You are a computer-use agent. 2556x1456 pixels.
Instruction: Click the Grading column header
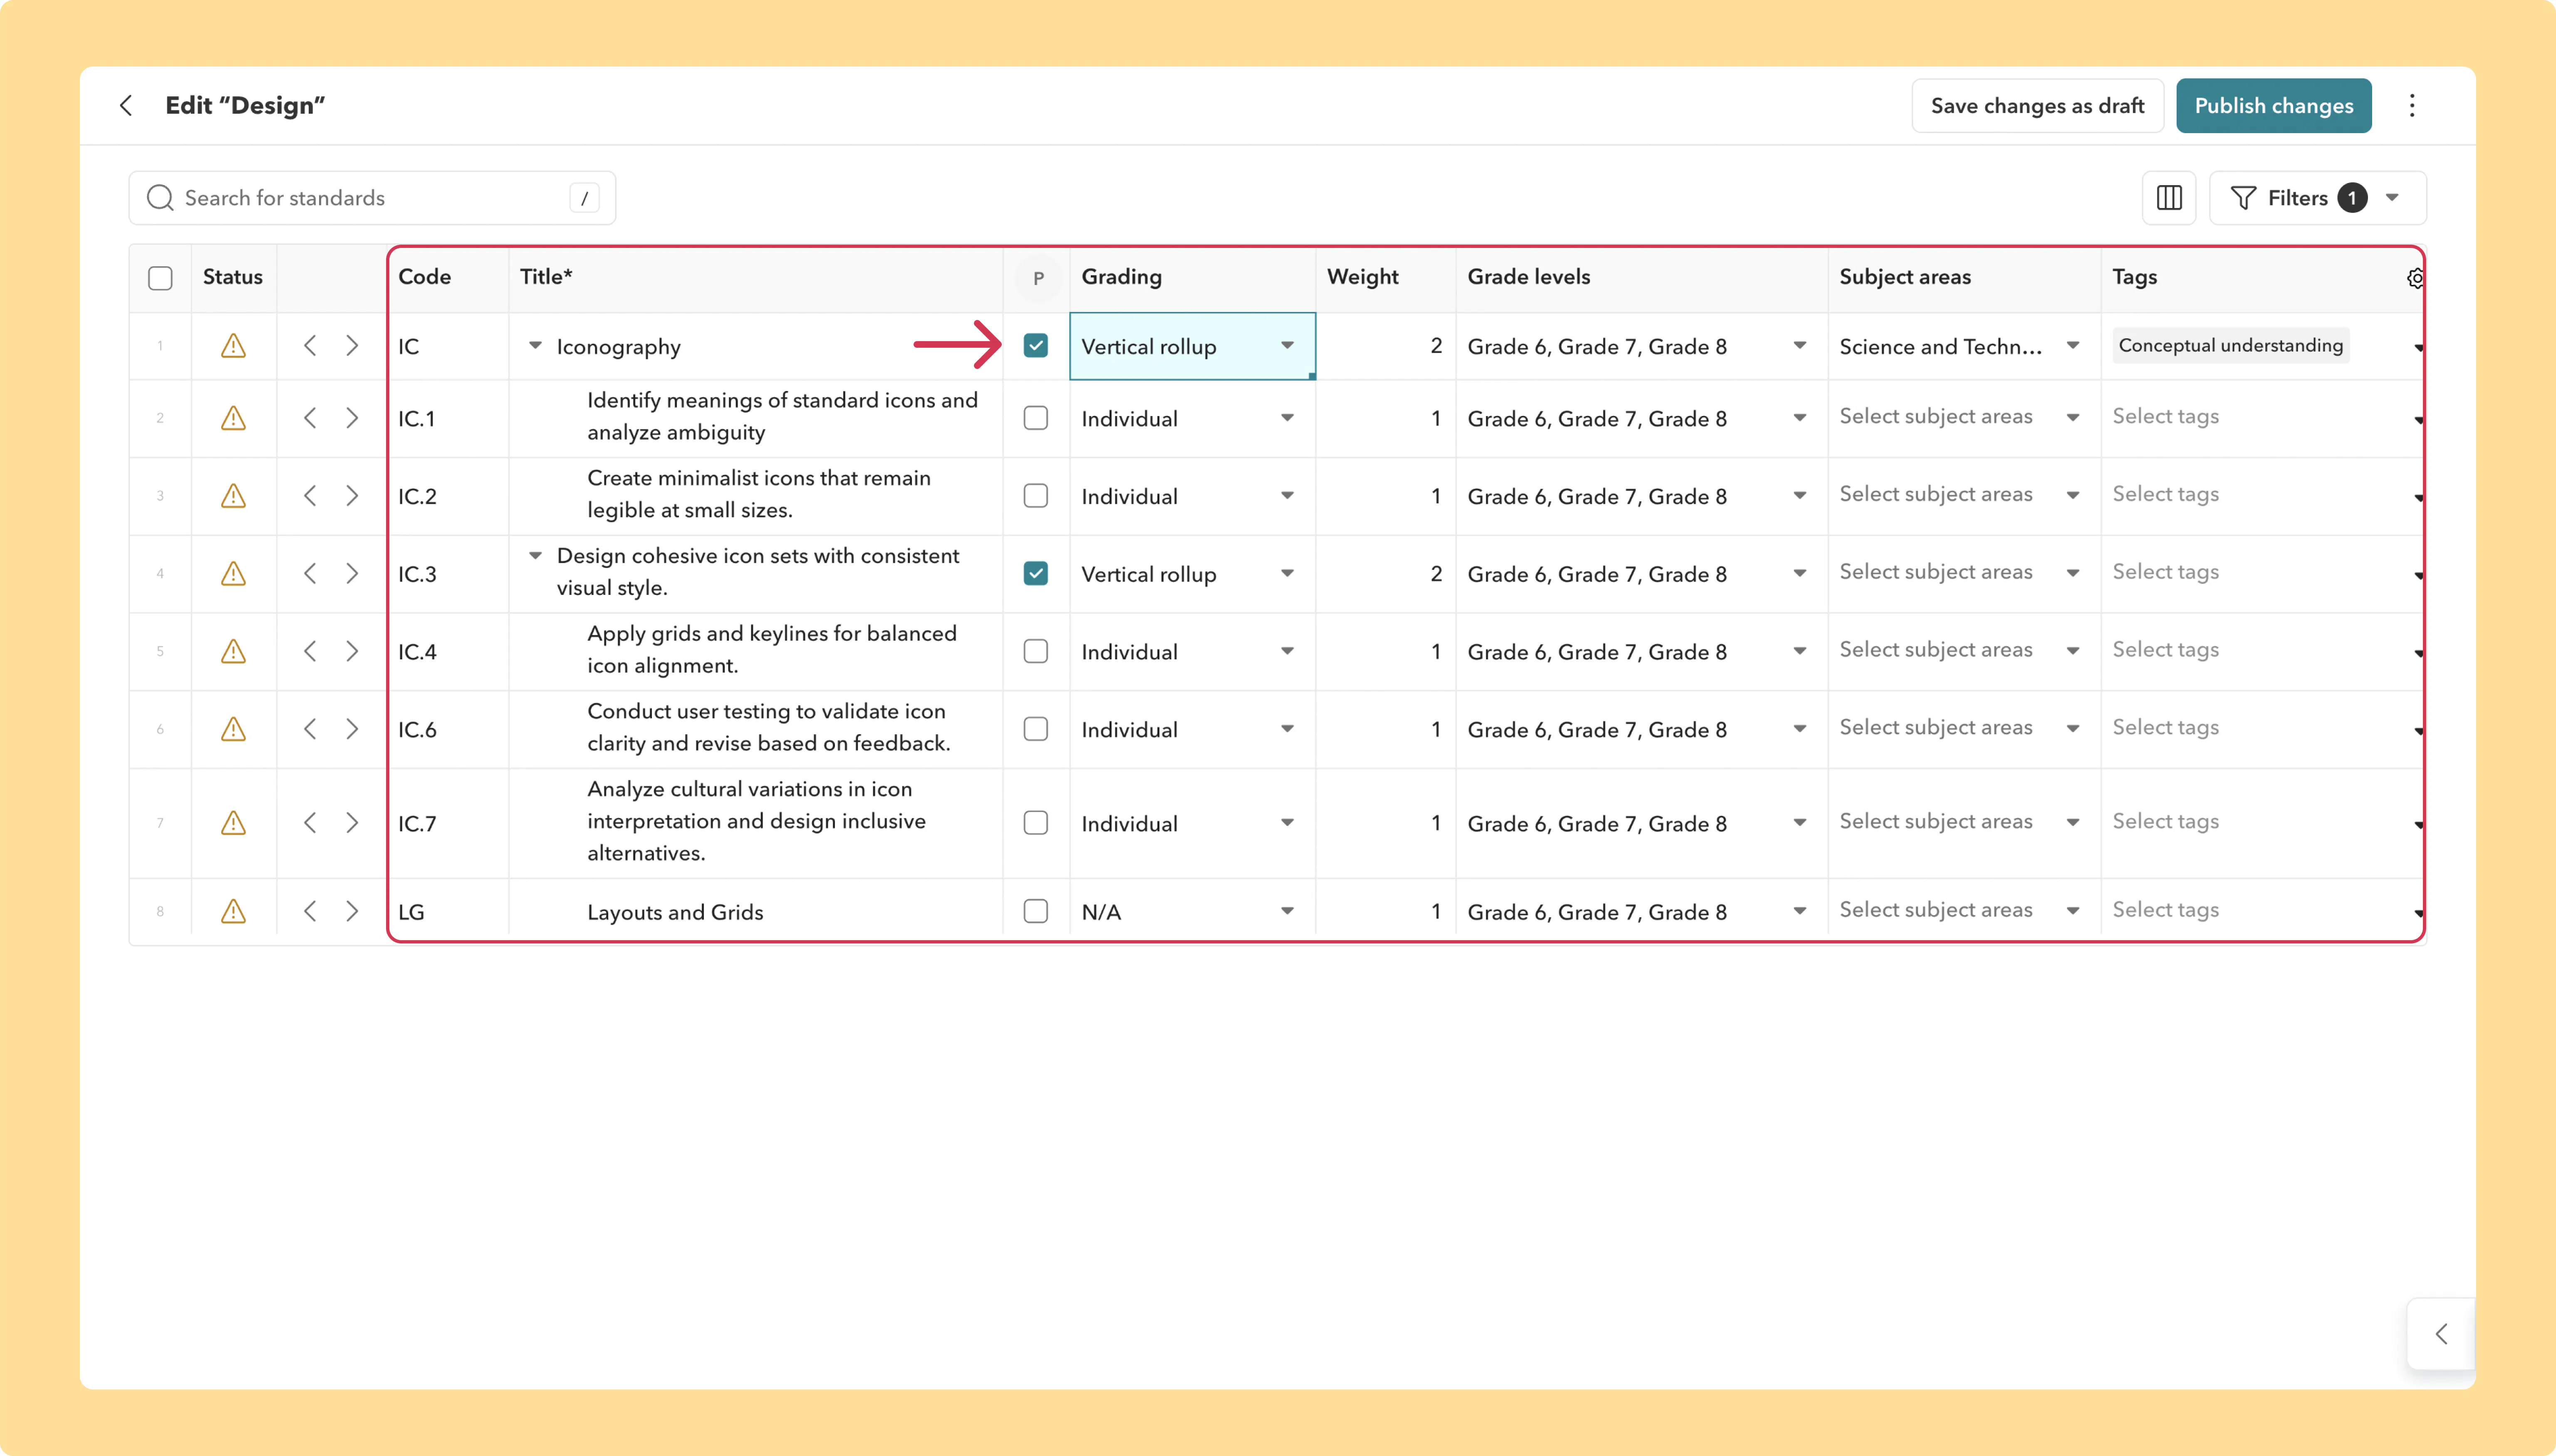click(x=1121, y=277)
